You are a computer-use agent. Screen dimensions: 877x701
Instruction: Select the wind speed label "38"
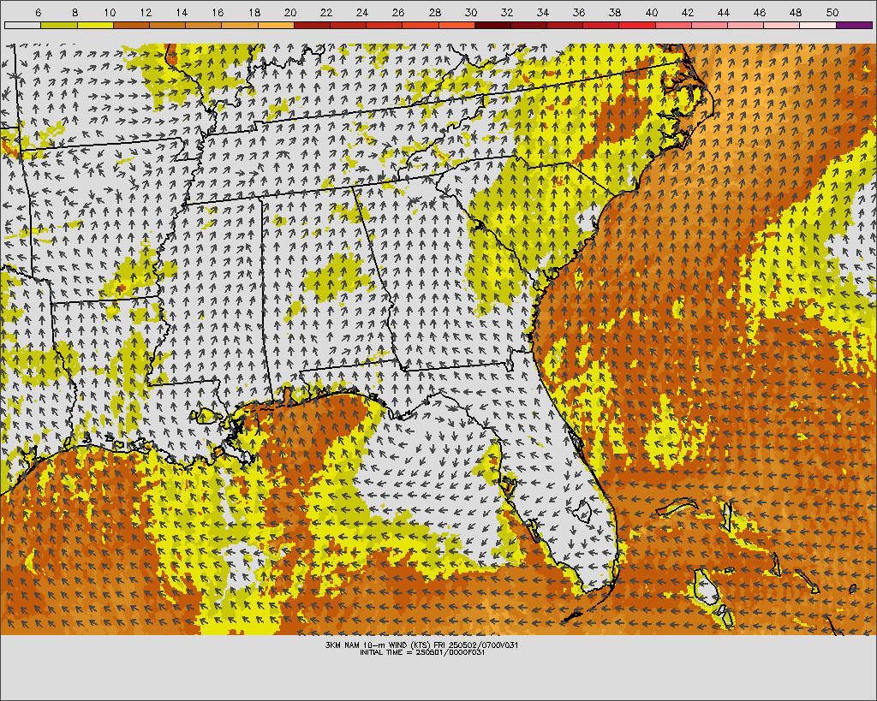tap(615, 12)
